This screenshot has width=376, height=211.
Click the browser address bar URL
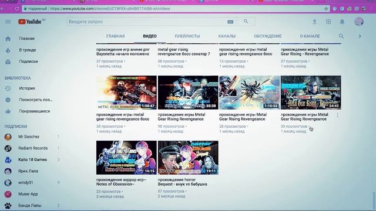110,9
